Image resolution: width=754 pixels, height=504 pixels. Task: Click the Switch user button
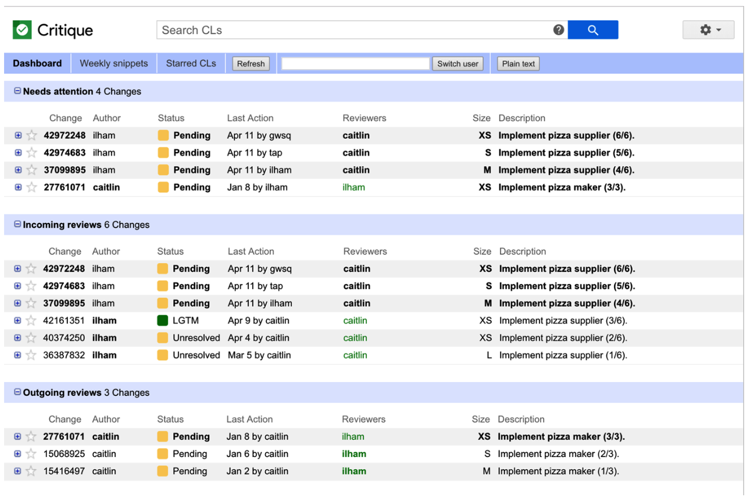coord(458,64)
